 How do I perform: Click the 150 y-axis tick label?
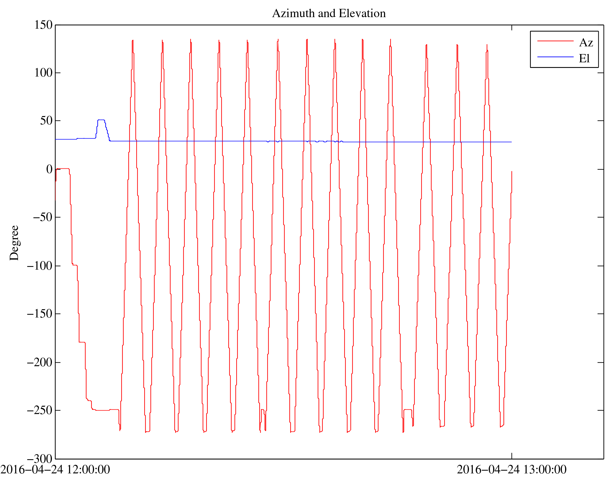tap(43, 25)
